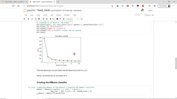This screenshot has width=177, height=99.
Task: Click the Trusted notebook indicator
Action: pyautogui.click(x=137, y=15)
